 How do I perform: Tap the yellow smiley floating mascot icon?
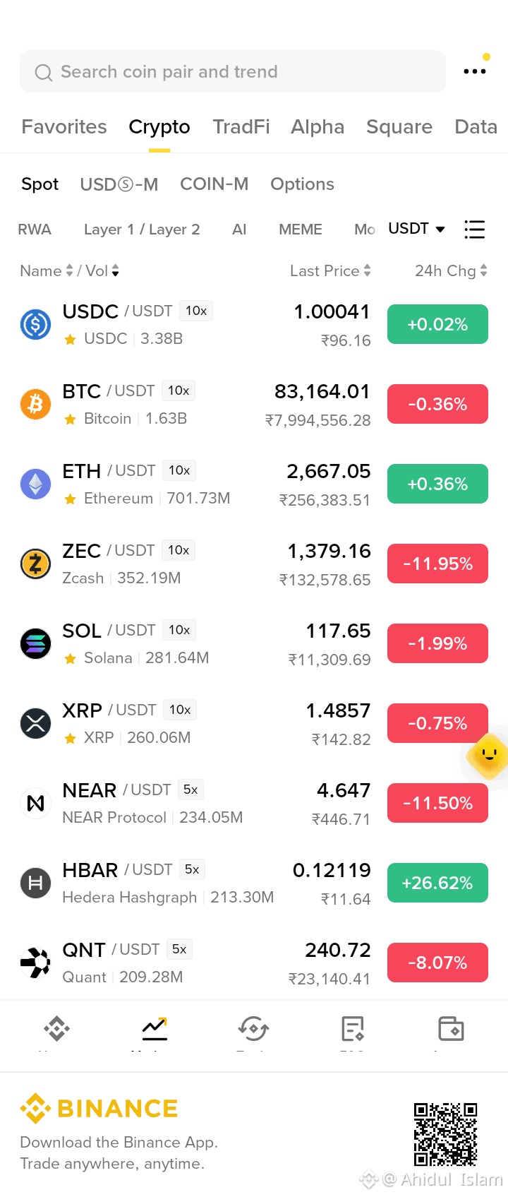point(488,756)
